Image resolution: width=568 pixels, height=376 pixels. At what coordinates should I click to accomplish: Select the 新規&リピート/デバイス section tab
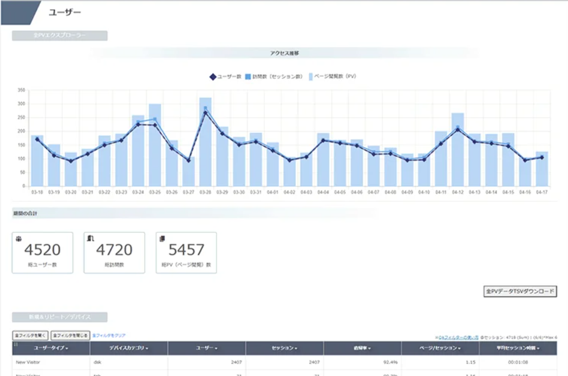coord(60,317)
